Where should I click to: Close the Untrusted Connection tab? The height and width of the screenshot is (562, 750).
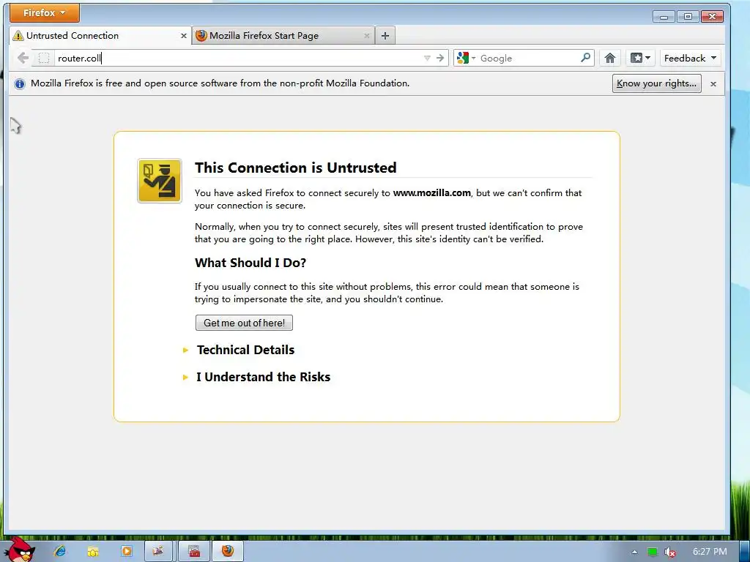click(183, 36)
